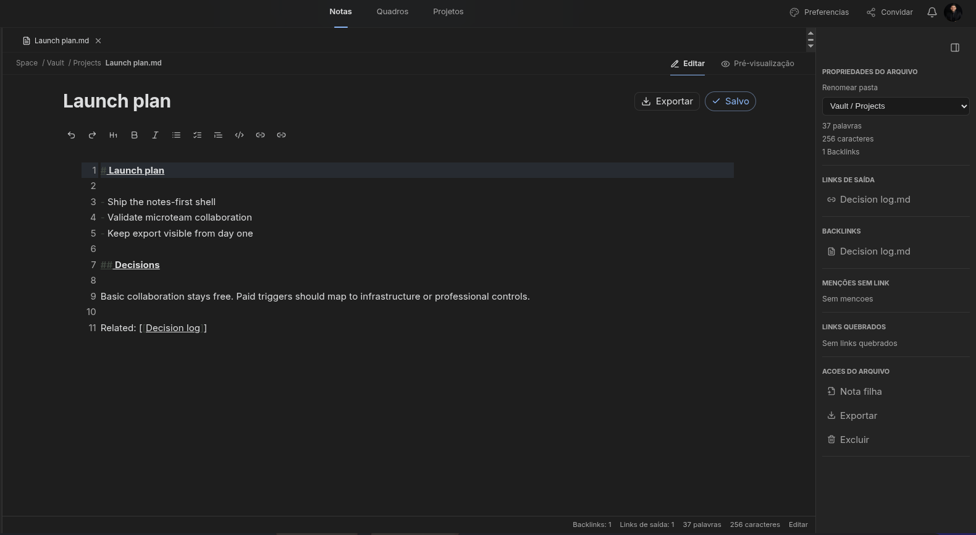Screen dimensions: 976x535
Task: Insert a blockquote or indent
Action: tap(218, 135)
